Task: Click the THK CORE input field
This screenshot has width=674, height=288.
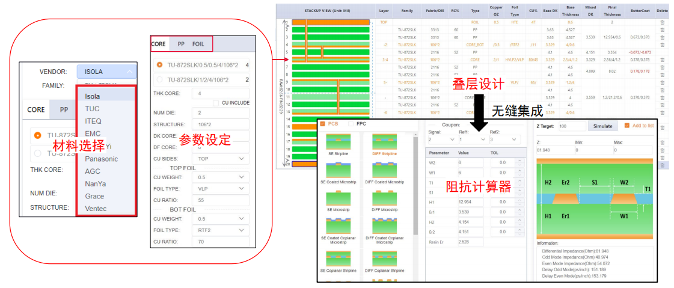Action: point(221,94)
